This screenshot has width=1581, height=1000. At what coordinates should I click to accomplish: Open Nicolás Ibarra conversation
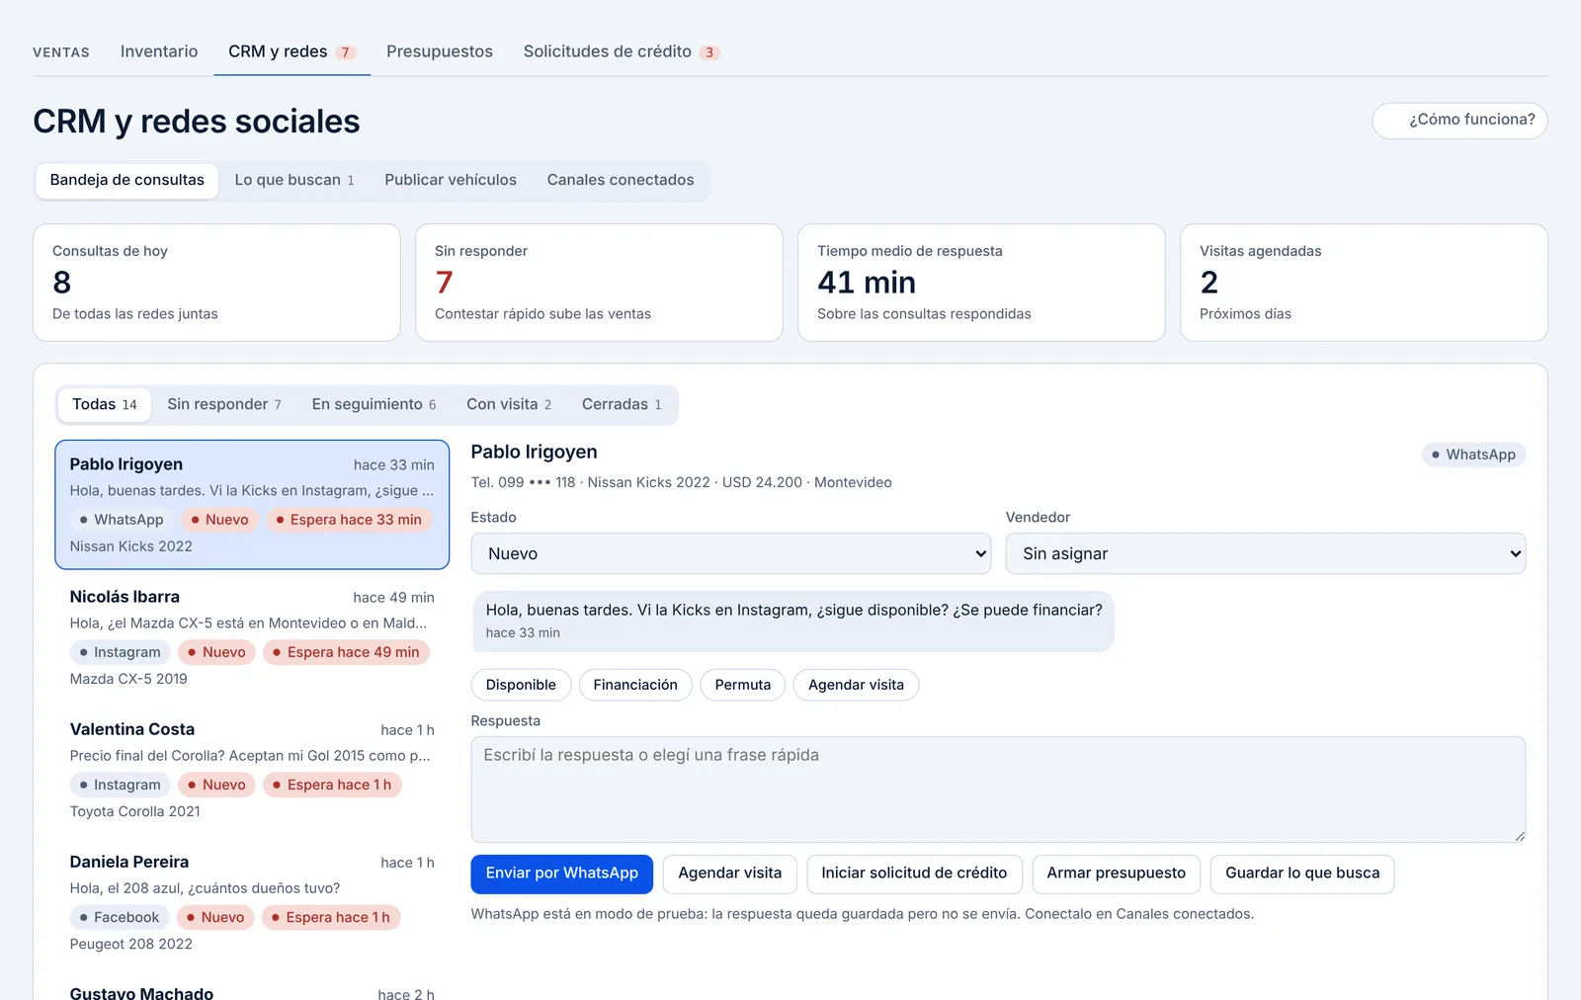tap(252, 637)
